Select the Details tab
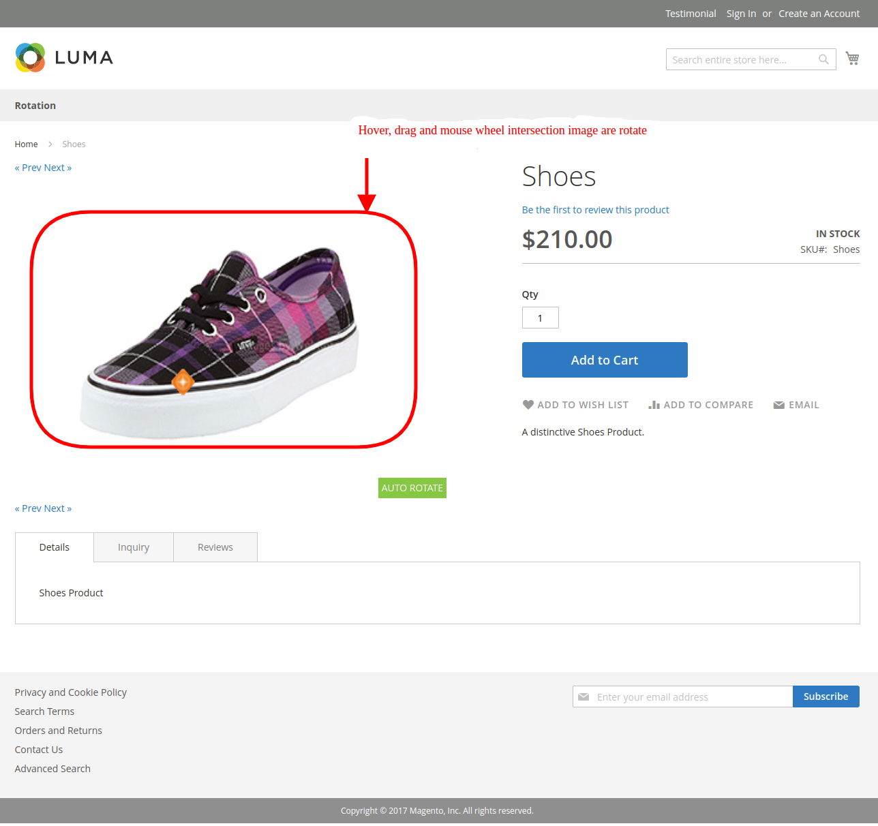878x826 pixels. point(55,547)
